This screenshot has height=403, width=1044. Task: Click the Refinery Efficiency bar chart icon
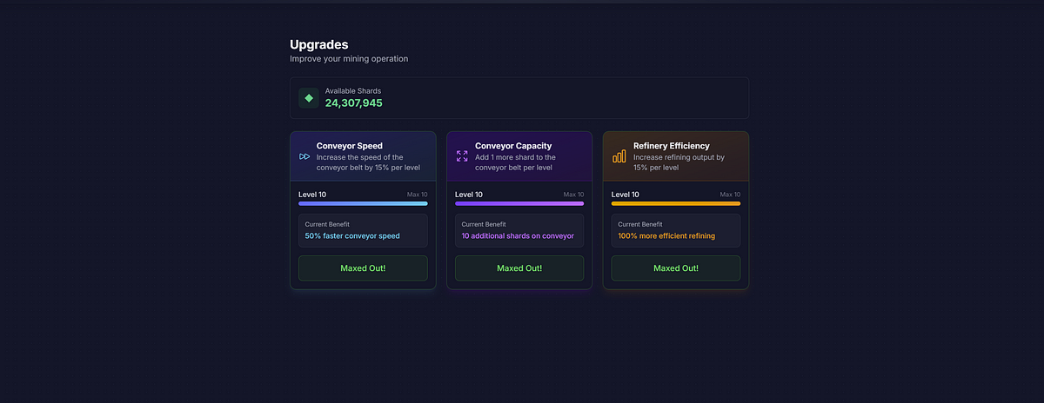coord(619,156)
